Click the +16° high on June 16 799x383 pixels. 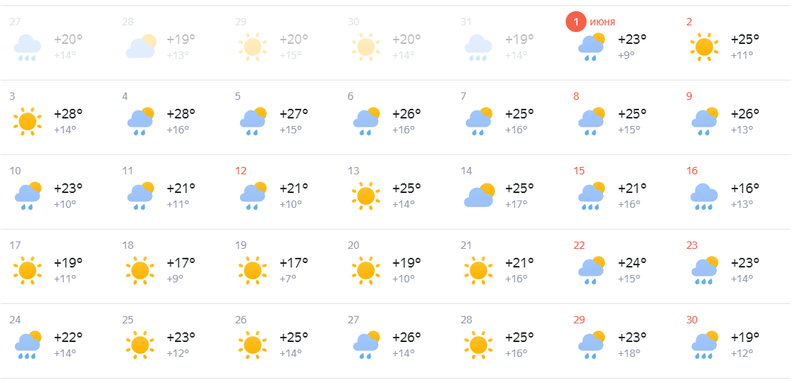tap(745, 188)
